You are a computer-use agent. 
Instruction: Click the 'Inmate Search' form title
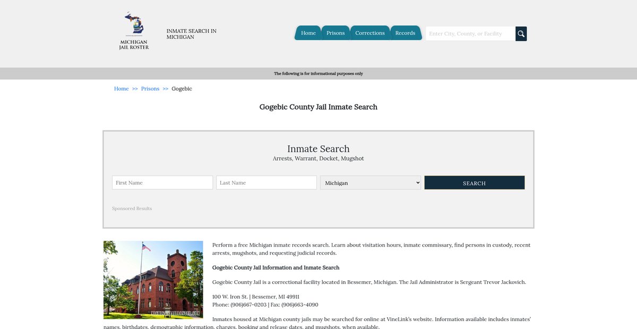click(318, 149)
